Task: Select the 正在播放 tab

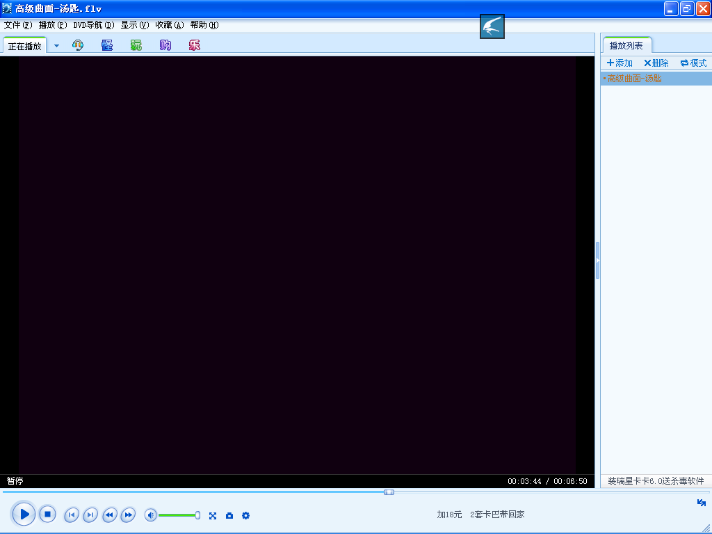Action: tap(24, 46)
